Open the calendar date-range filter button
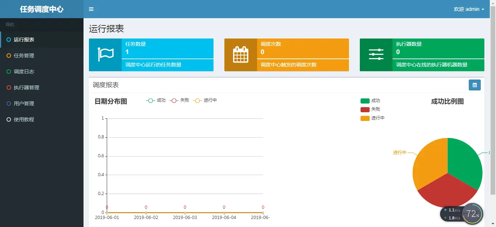This screenshot has height=227, width=496. (475, 85)
